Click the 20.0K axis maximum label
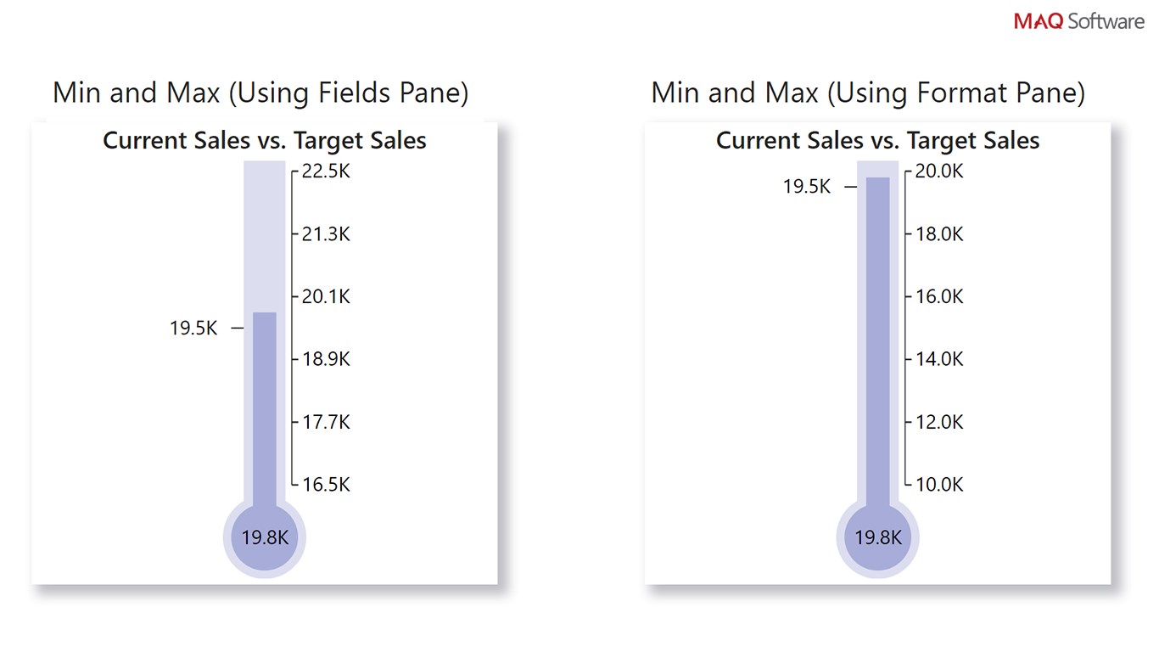The height and width of the screenshot is (652, 1159). pos(939,171)
